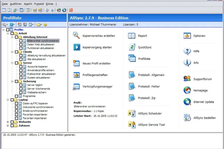Click the magnifier preview icon in the Profilliste toolbar
Viewport: 224px width, 149px height.
click(4, 25)
